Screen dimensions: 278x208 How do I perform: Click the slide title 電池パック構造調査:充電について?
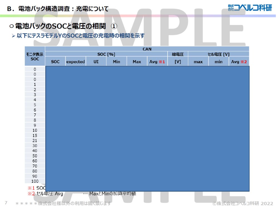click(58, 9)
